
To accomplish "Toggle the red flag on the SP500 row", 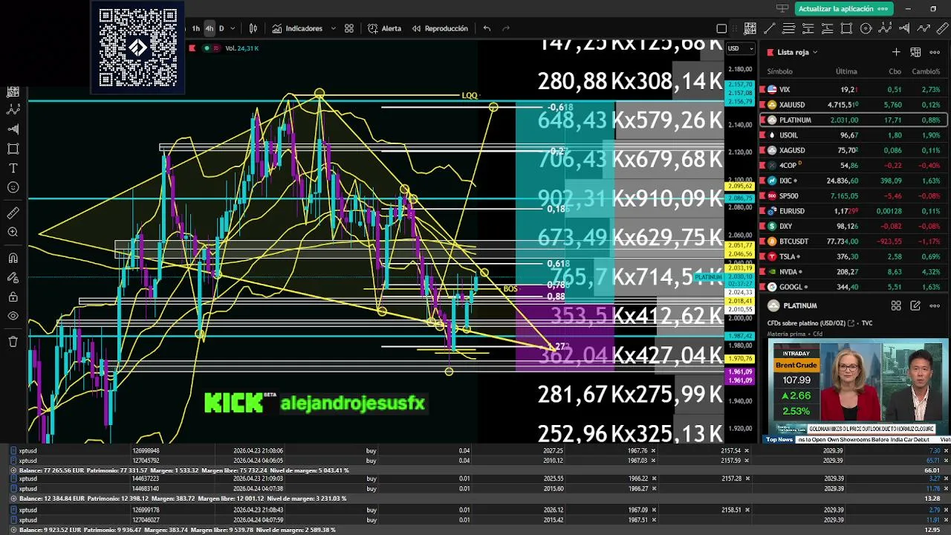I will (762, 196).
